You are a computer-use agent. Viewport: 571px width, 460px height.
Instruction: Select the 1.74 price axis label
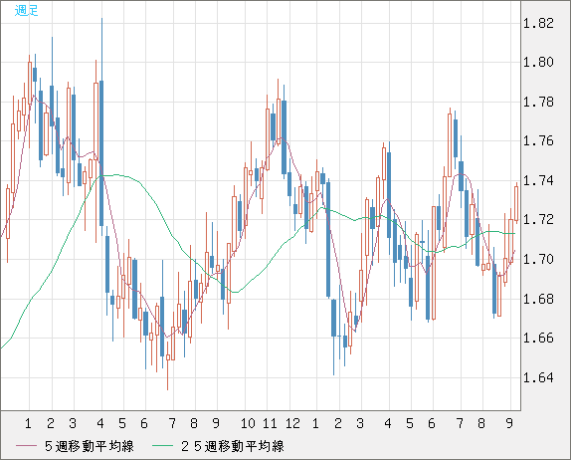point(538,180)
